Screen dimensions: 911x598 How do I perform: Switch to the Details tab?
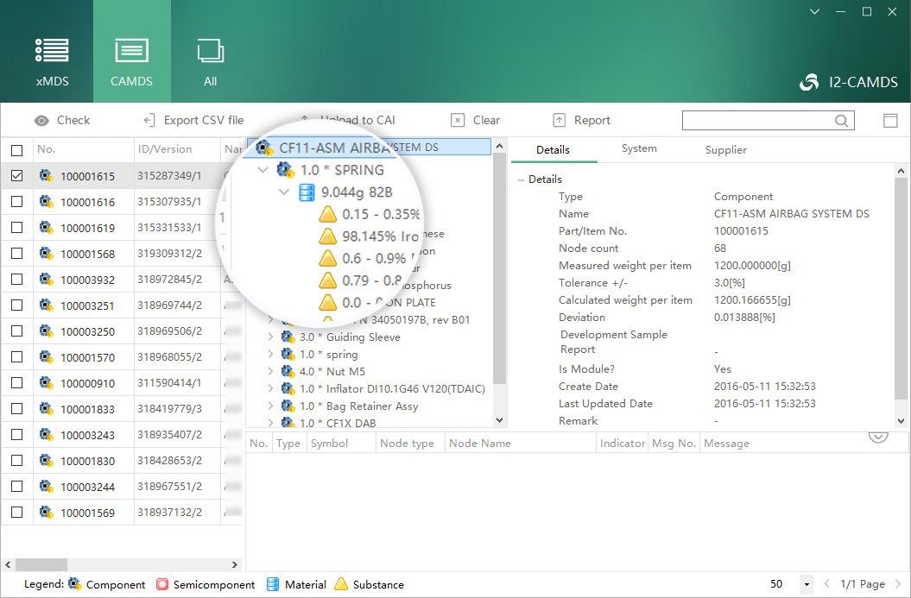click(554, 150)
